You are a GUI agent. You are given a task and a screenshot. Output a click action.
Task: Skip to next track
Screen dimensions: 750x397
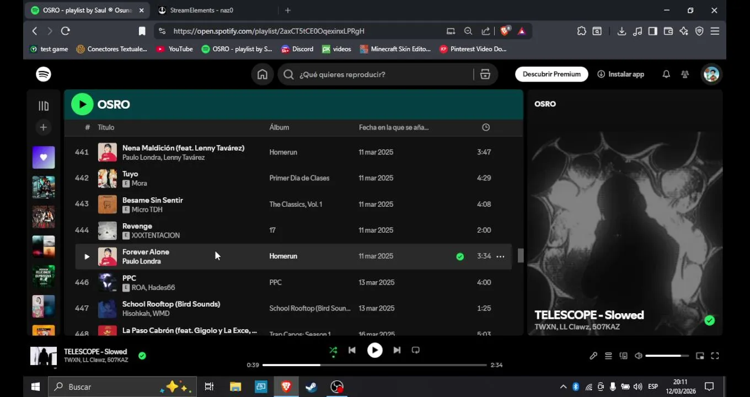[397, 350]
